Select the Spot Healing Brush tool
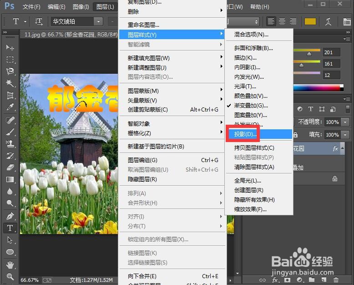Viewport: 354px width, 285px height. (10, 120)
